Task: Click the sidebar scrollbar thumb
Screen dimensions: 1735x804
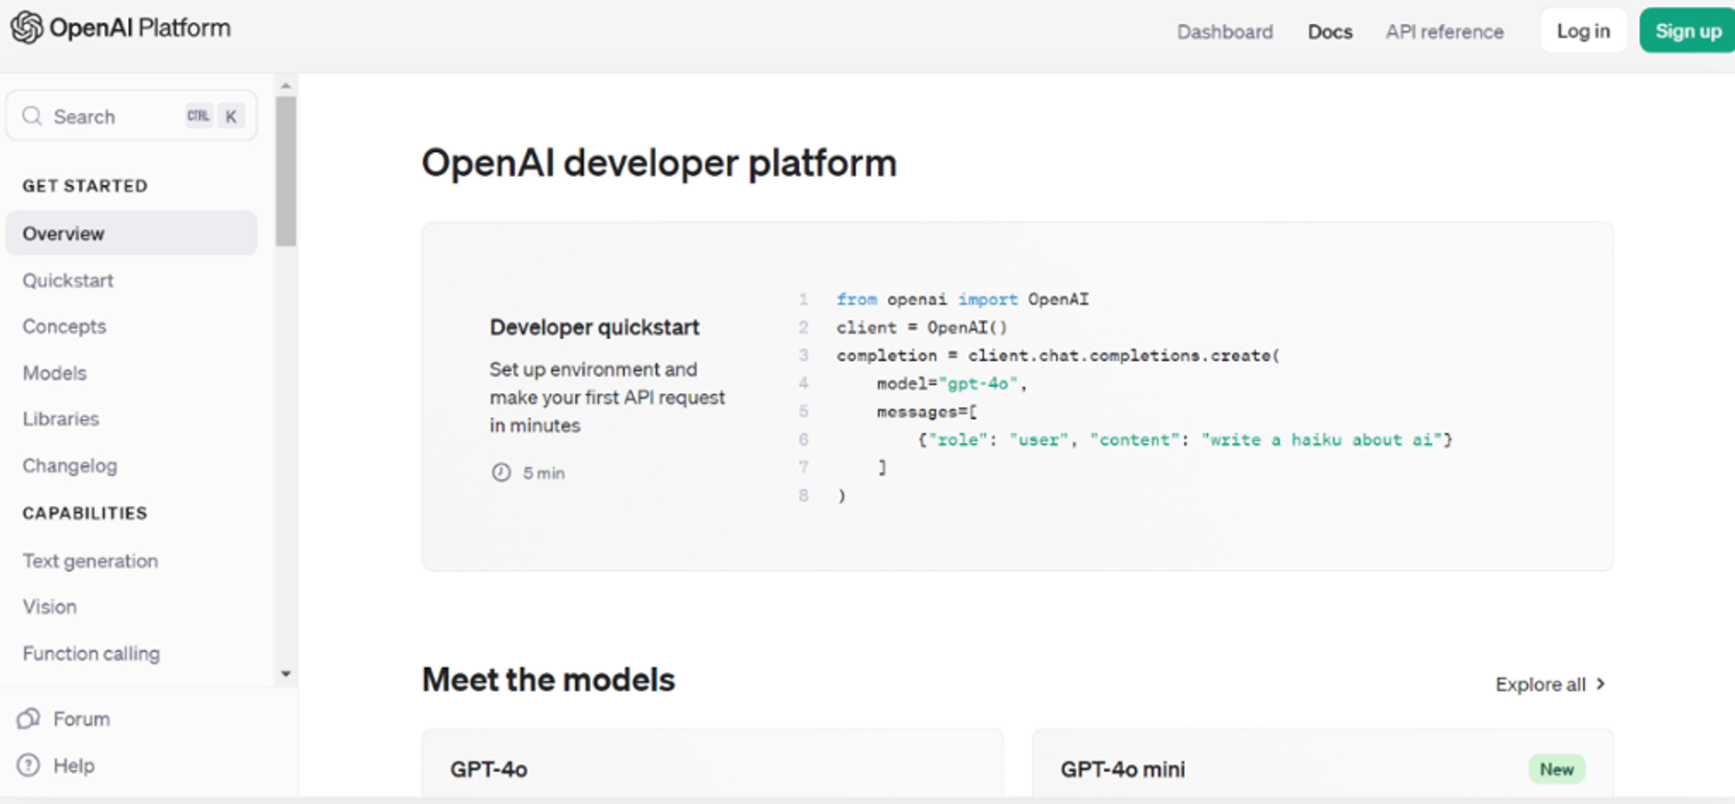Action: pyautogui.click(x=286, y=171)
